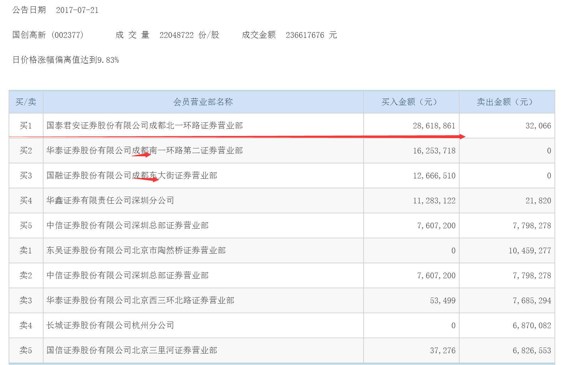The height and width of the screenshot is (365, 567).
Task: Select the 9.83% price deviation text
Action: click(108, 60)
